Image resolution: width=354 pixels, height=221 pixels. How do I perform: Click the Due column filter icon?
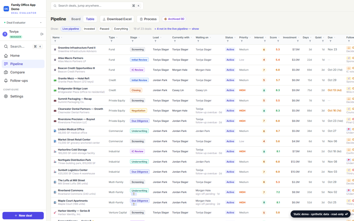(x=330, y=41)
